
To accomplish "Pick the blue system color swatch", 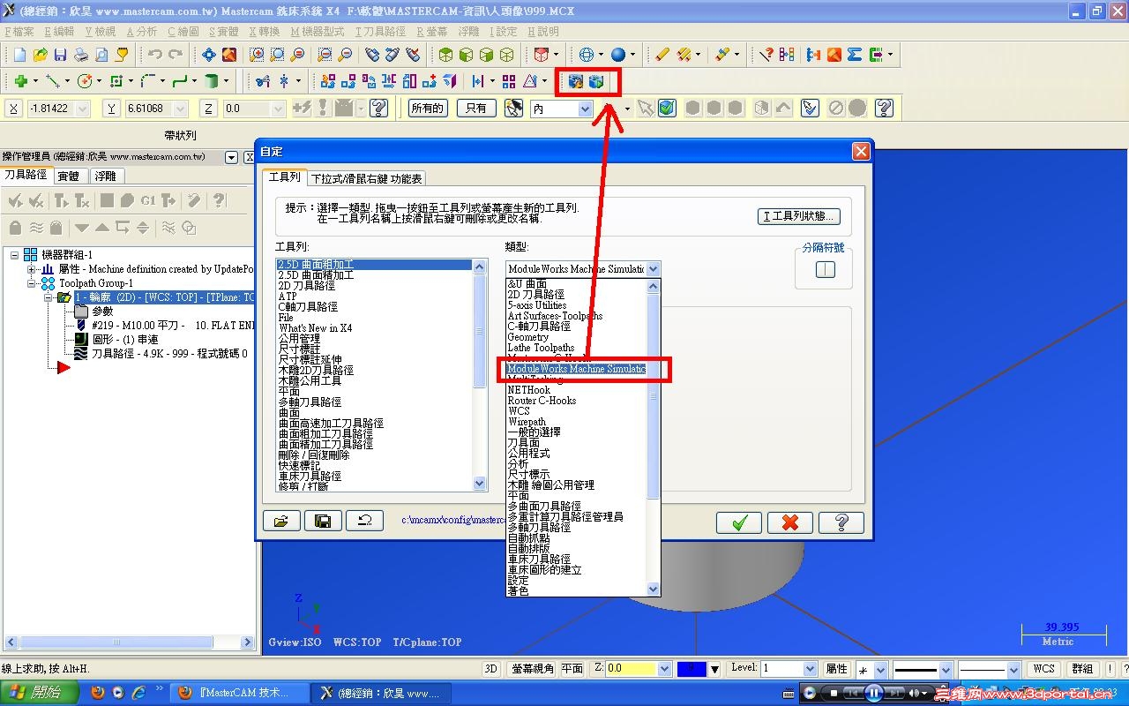I will 692,669.
